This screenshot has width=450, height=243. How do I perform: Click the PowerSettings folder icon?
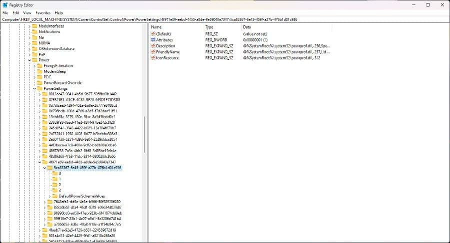click(39, 88)
